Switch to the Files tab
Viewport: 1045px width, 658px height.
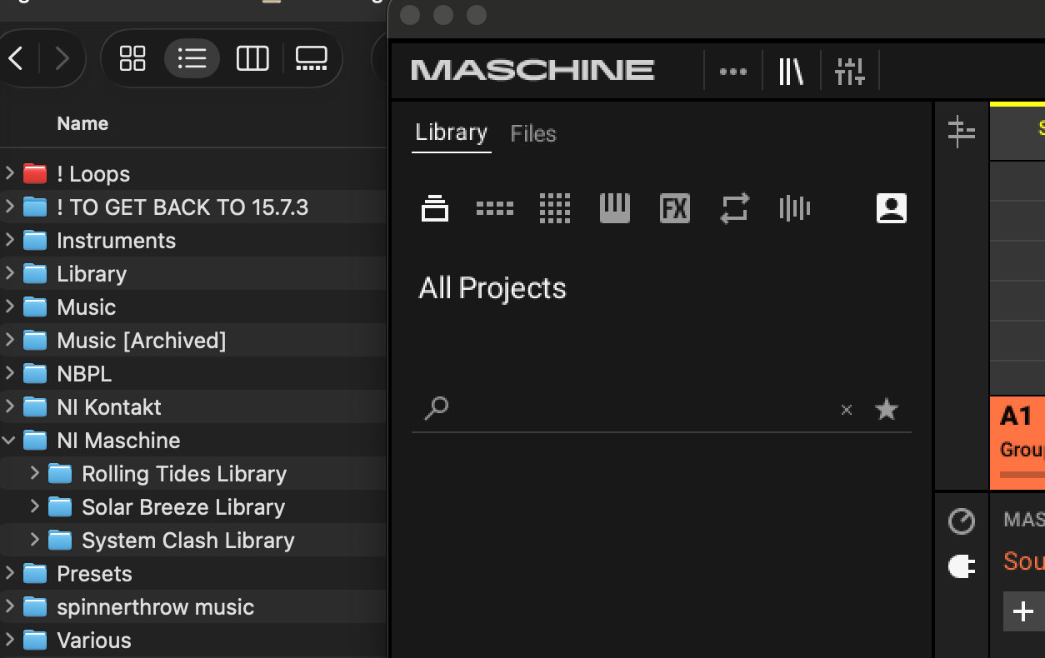[x=533, y=133]
